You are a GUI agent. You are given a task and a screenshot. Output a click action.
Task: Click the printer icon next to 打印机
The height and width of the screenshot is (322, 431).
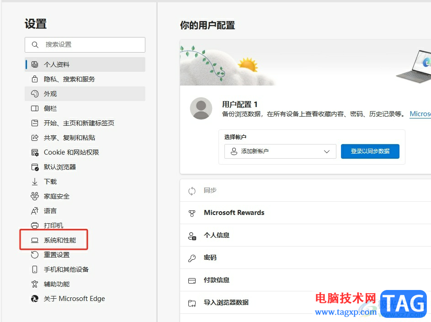point(35,225)
